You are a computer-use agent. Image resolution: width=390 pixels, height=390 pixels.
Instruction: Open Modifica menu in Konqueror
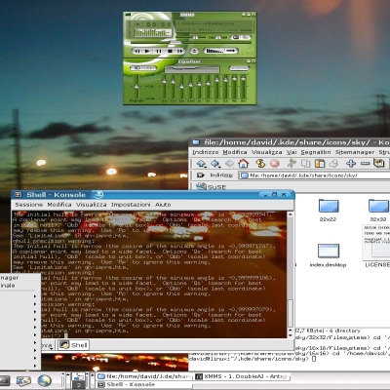[235, 152]
